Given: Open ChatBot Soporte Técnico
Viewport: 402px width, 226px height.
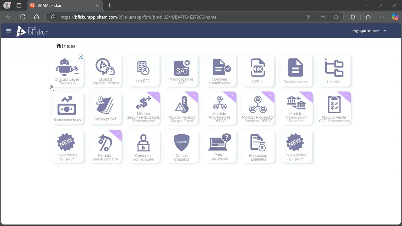Looking at the screenshot, I should 105,71.
